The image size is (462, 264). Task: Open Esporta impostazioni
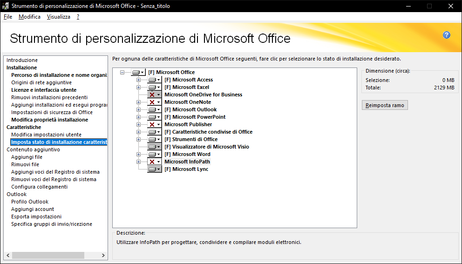click(36, 217)
